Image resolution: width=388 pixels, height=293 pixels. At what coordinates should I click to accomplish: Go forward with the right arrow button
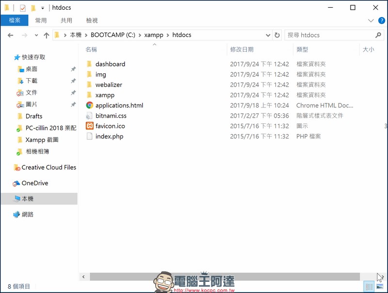tap(24, 35)
